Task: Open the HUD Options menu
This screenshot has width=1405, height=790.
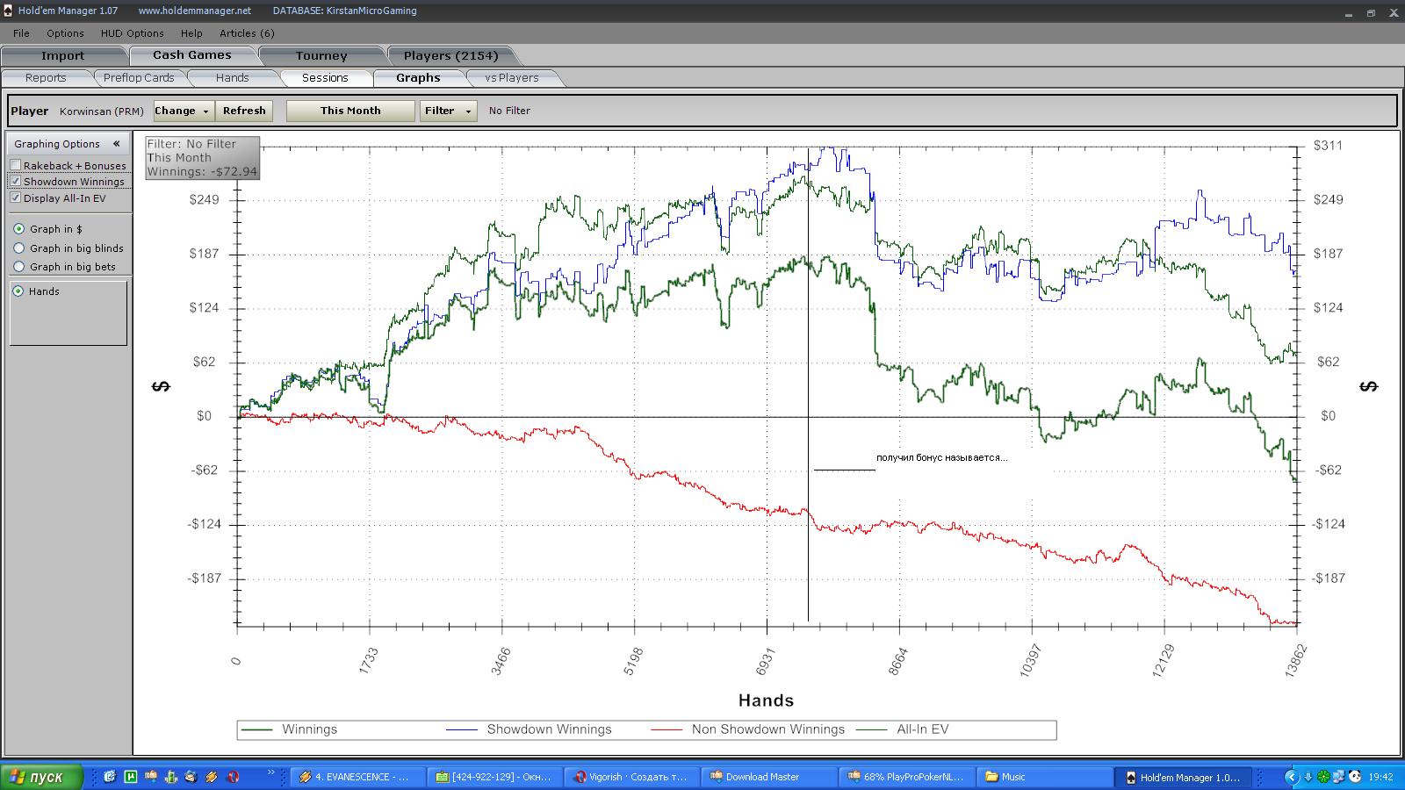Action: click(x=132, y=33)
